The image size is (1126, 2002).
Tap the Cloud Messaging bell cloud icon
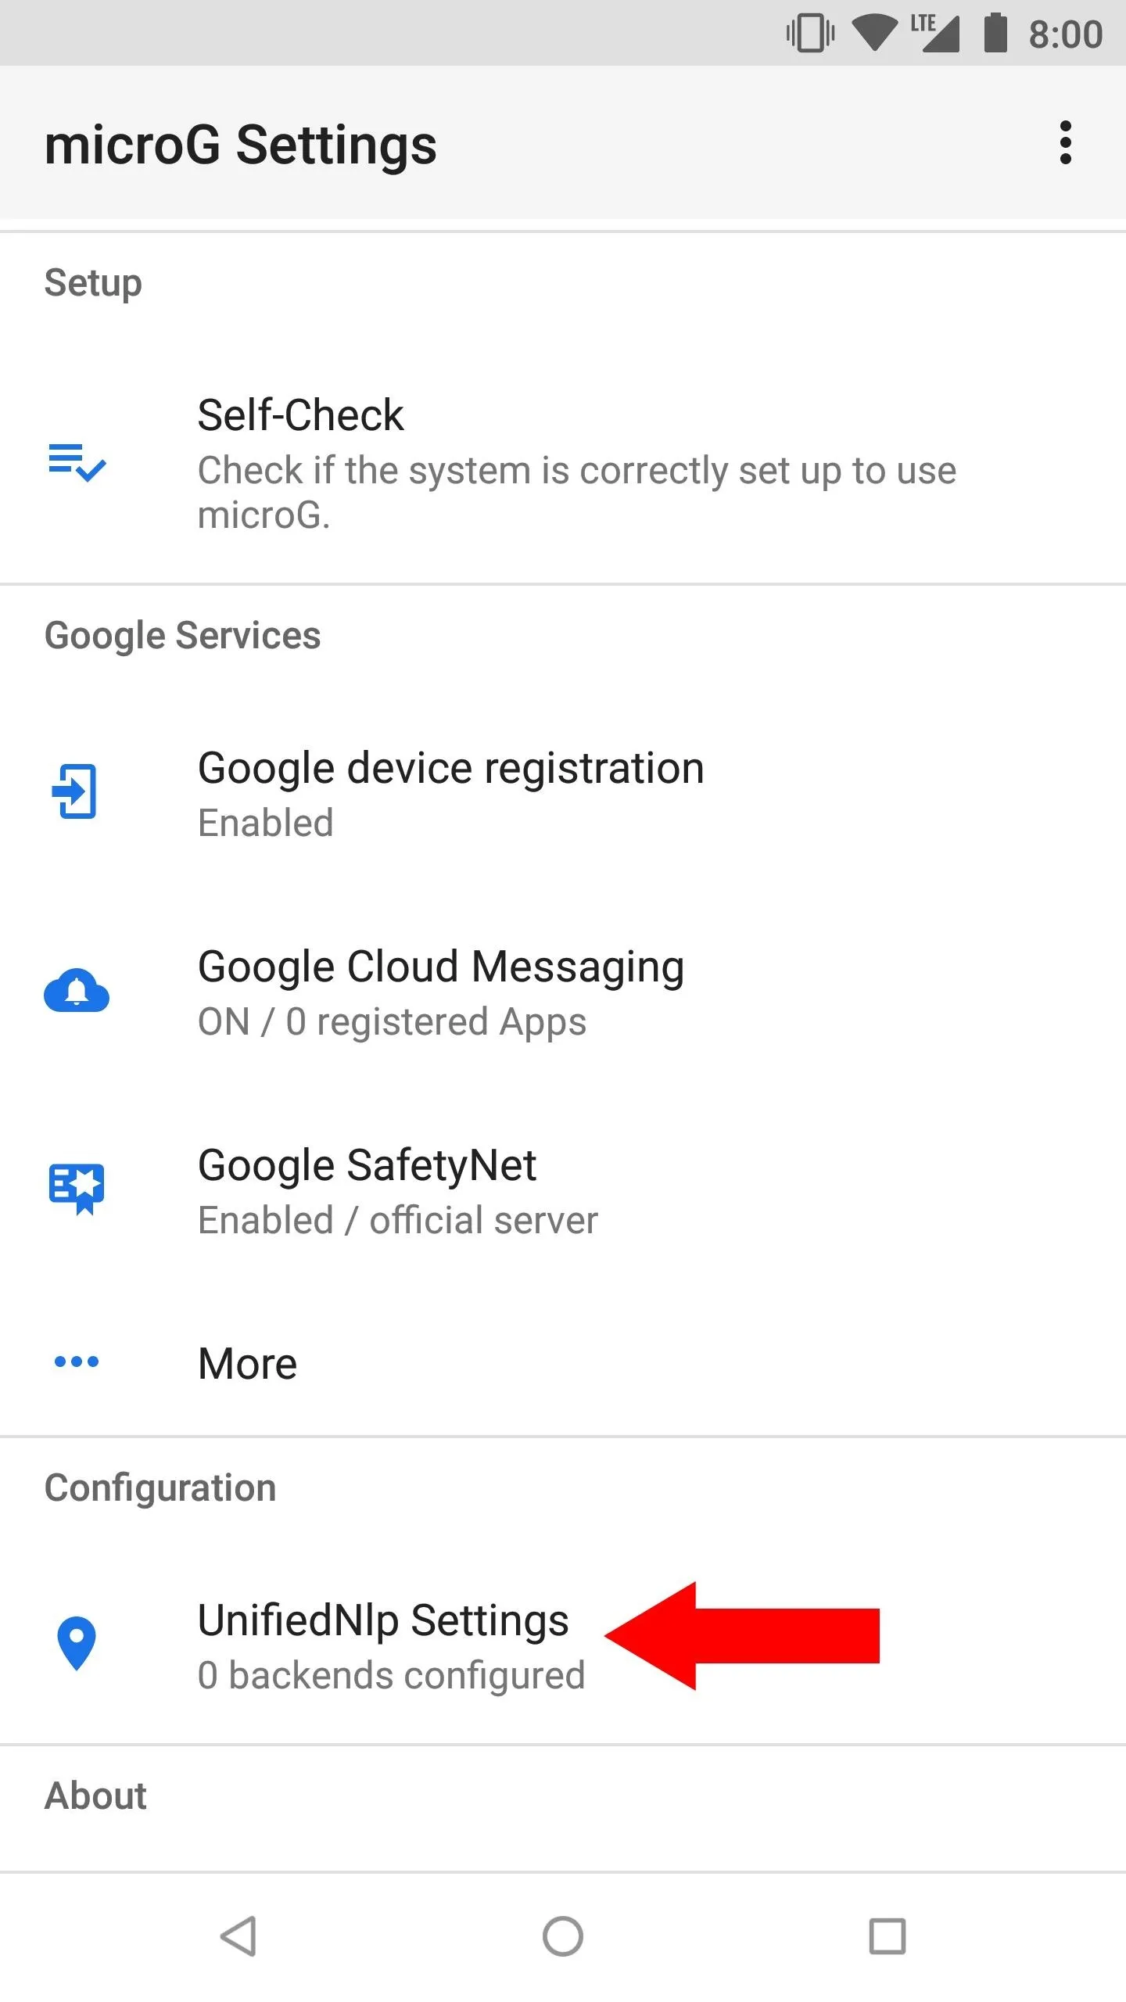pyautogui.click(x=77, y=991)
